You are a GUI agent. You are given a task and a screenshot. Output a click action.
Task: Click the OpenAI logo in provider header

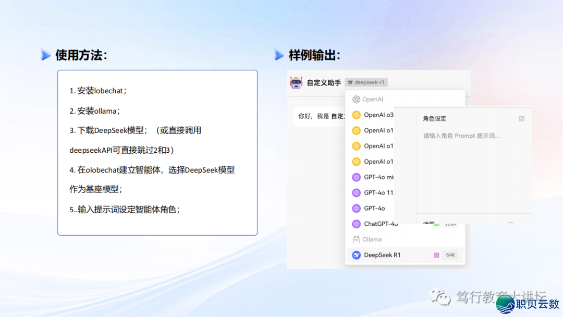[357, 99]
